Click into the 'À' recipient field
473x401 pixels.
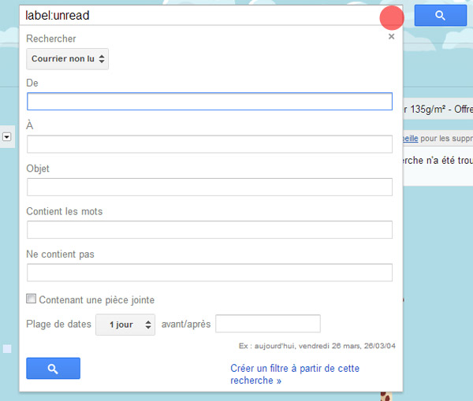click(209, 144)
